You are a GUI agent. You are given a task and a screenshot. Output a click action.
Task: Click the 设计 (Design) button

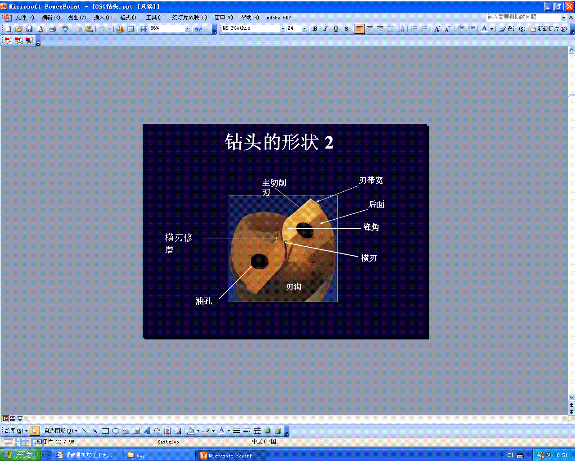pyautogui.click(x=512, y=28)
